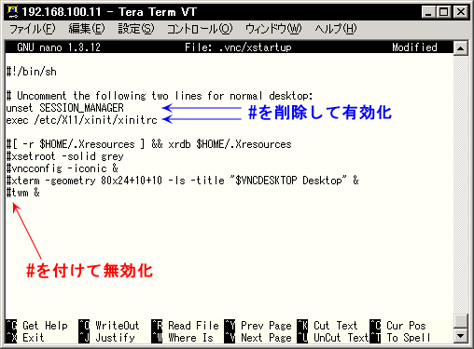
Task: Click the '^W Where Is' shortcut
Action: click(x=182, y=338)
